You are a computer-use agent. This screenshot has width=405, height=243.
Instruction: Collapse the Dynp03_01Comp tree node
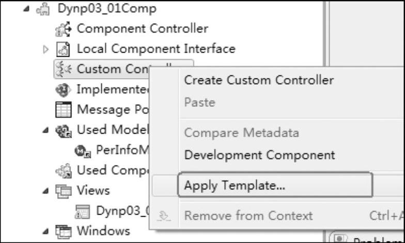click(26, 9)
